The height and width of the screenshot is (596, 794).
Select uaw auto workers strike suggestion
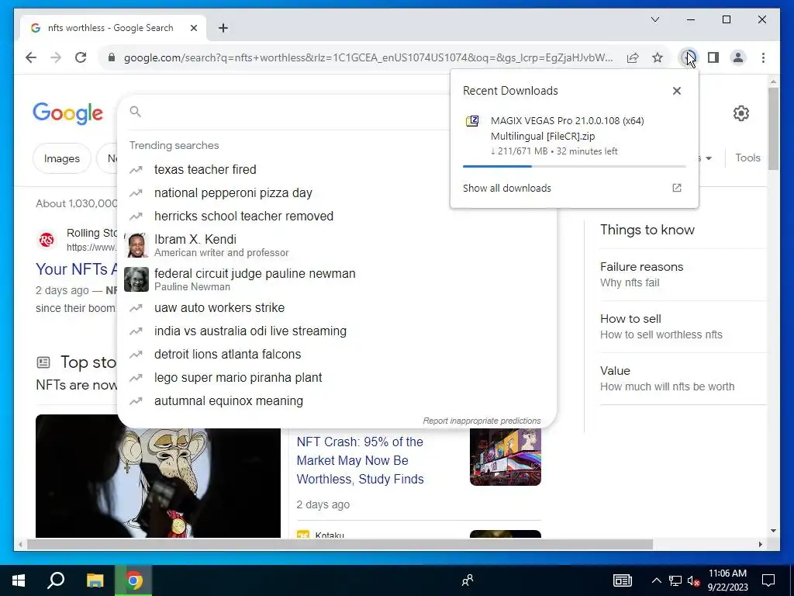(x=337, y=307)
